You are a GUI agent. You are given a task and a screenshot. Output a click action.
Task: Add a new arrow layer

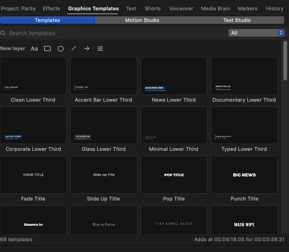[x=86, y=49]
